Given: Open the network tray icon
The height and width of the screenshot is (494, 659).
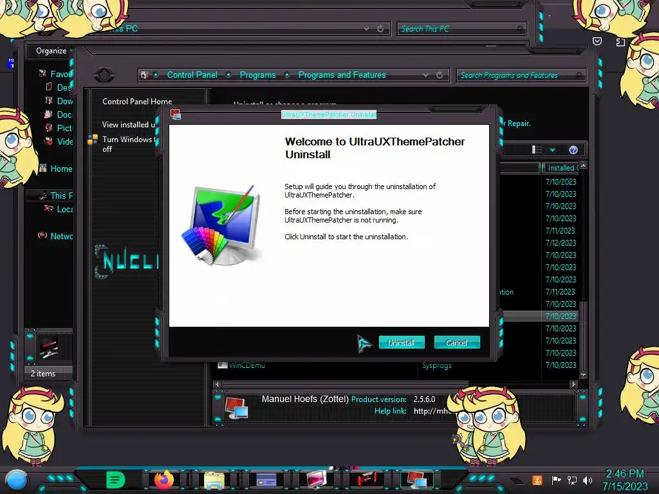Looking at the screenshot, I should pyautogui.click(x=572, y=480).
